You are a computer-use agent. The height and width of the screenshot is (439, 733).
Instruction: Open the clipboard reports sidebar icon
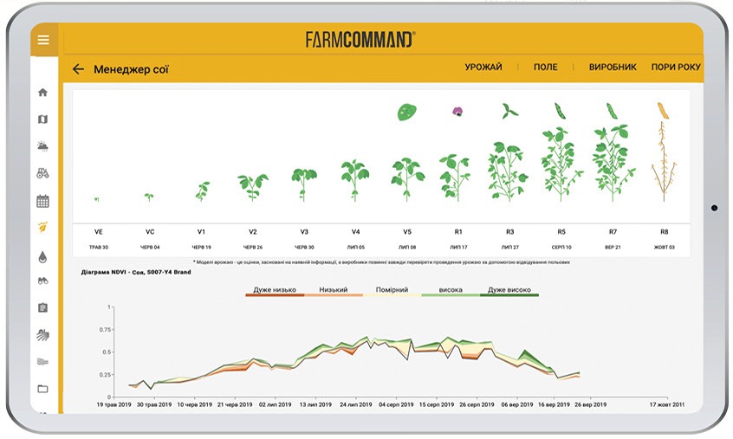pos(43,307)
